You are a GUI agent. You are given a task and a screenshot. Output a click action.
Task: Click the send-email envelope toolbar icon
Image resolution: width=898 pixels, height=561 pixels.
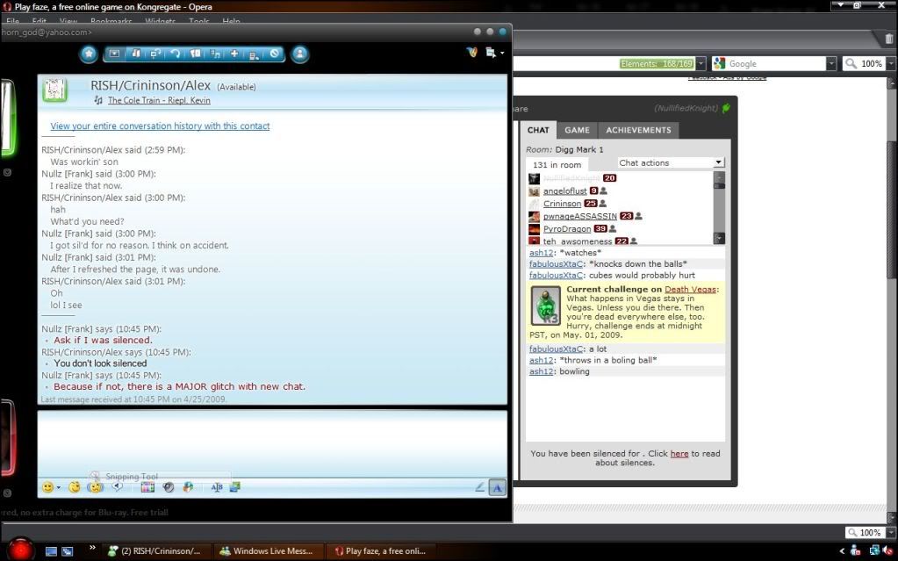coord(114,54)
